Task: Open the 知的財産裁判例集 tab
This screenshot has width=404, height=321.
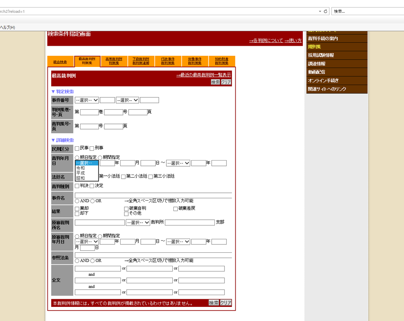Action: (x=222, y=61)
